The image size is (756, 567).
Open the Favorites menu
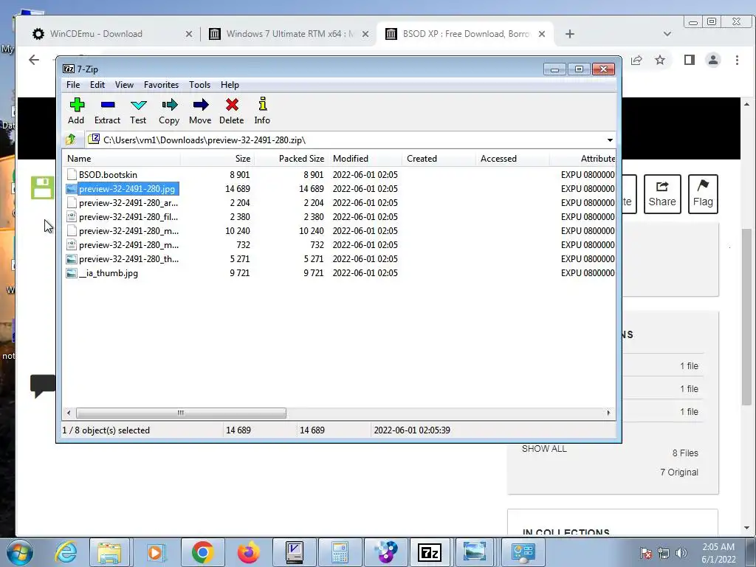(x=161, y=85)
